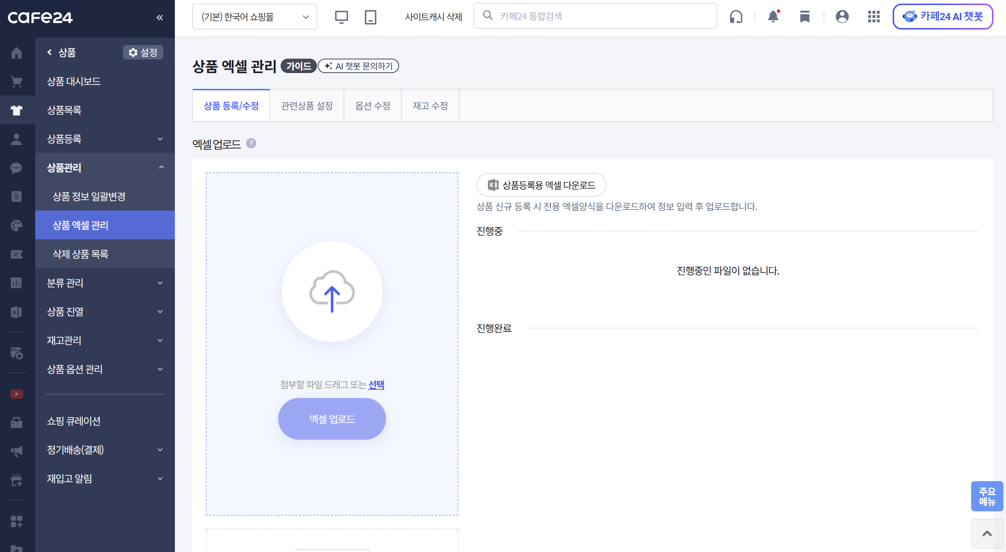The image size is (1006, 552).
Task: Switch to mobile device preview icon
Action: (370, 17)
